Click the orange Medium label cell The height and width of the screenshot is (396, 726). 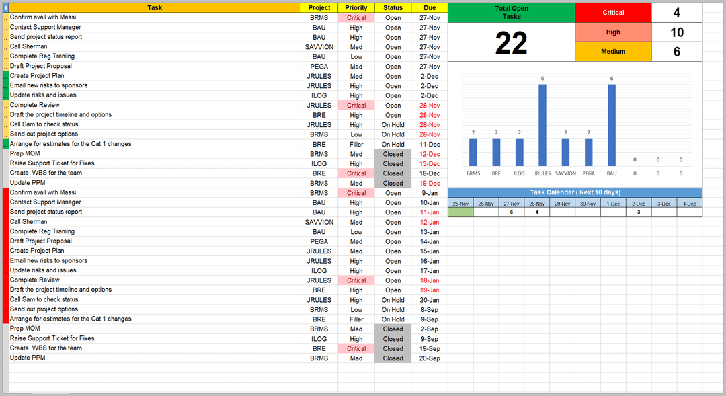[x=613, y=52]
